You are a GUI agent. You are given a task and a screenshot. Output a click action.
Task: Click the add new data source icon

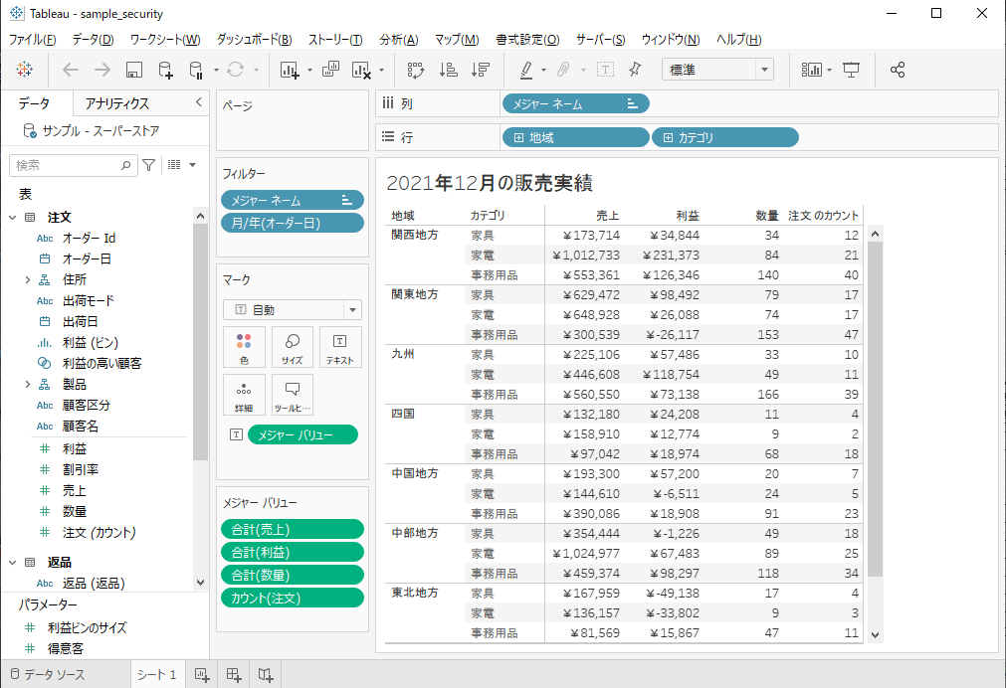(166, 70)
